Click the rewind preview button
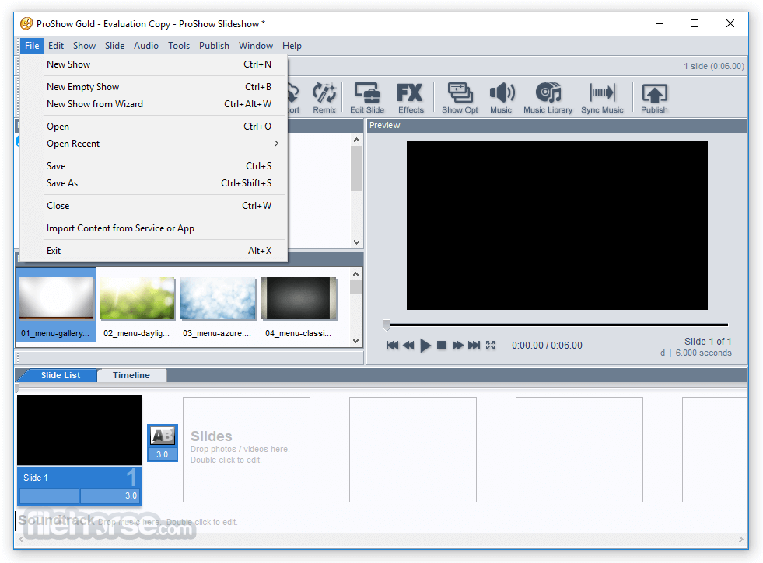This screenshot has width=763, height=563. [x=409, y=346]
